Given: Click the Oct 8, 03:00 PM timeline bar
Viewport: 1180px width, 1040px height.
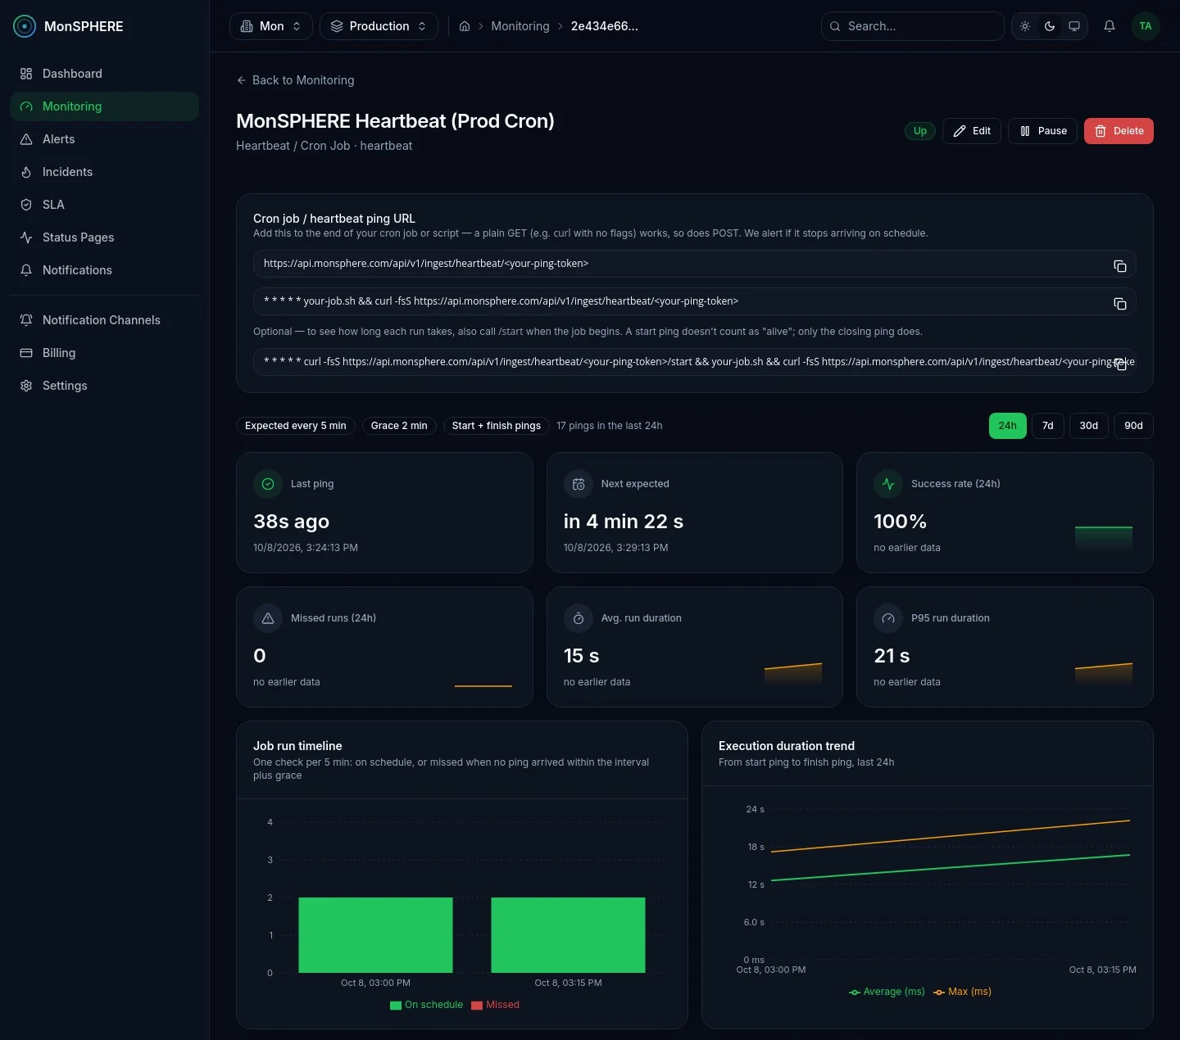Looking at the screenshot, I should (375, 935).
